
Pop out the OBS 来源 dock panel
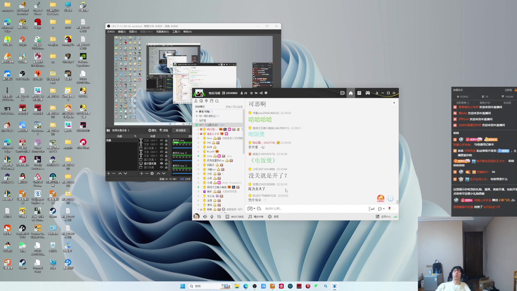pos(168,136)
